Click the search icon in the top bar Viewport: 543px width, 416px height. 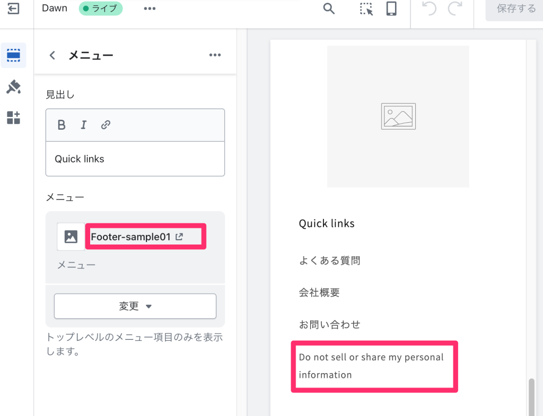tap(329, 9)
